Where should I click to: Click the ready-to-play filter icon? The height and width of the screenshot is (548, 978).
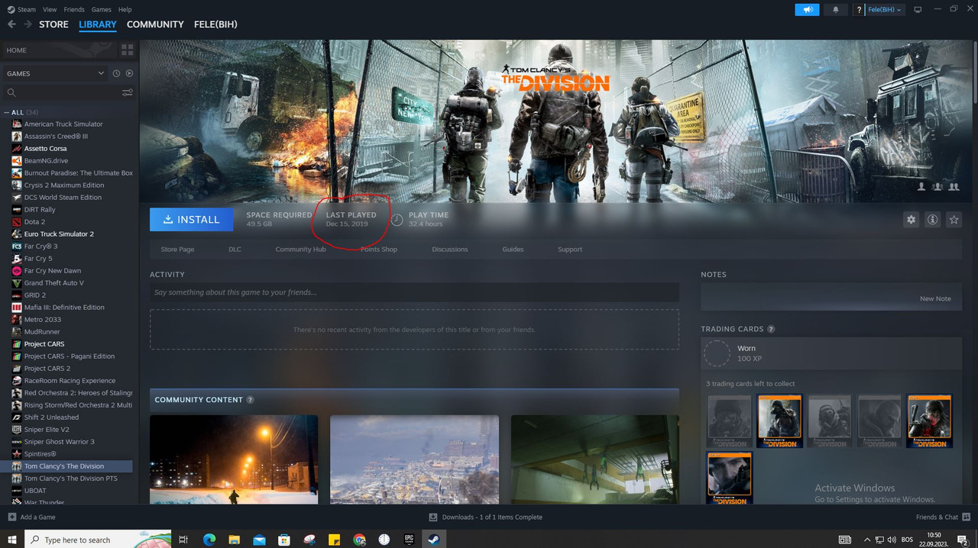pyautogui.click(x=129, y=73)
